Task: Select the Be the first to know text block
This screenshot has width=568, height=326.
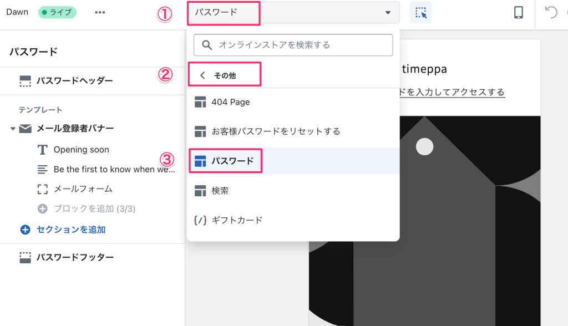Action: coord(114,170)
